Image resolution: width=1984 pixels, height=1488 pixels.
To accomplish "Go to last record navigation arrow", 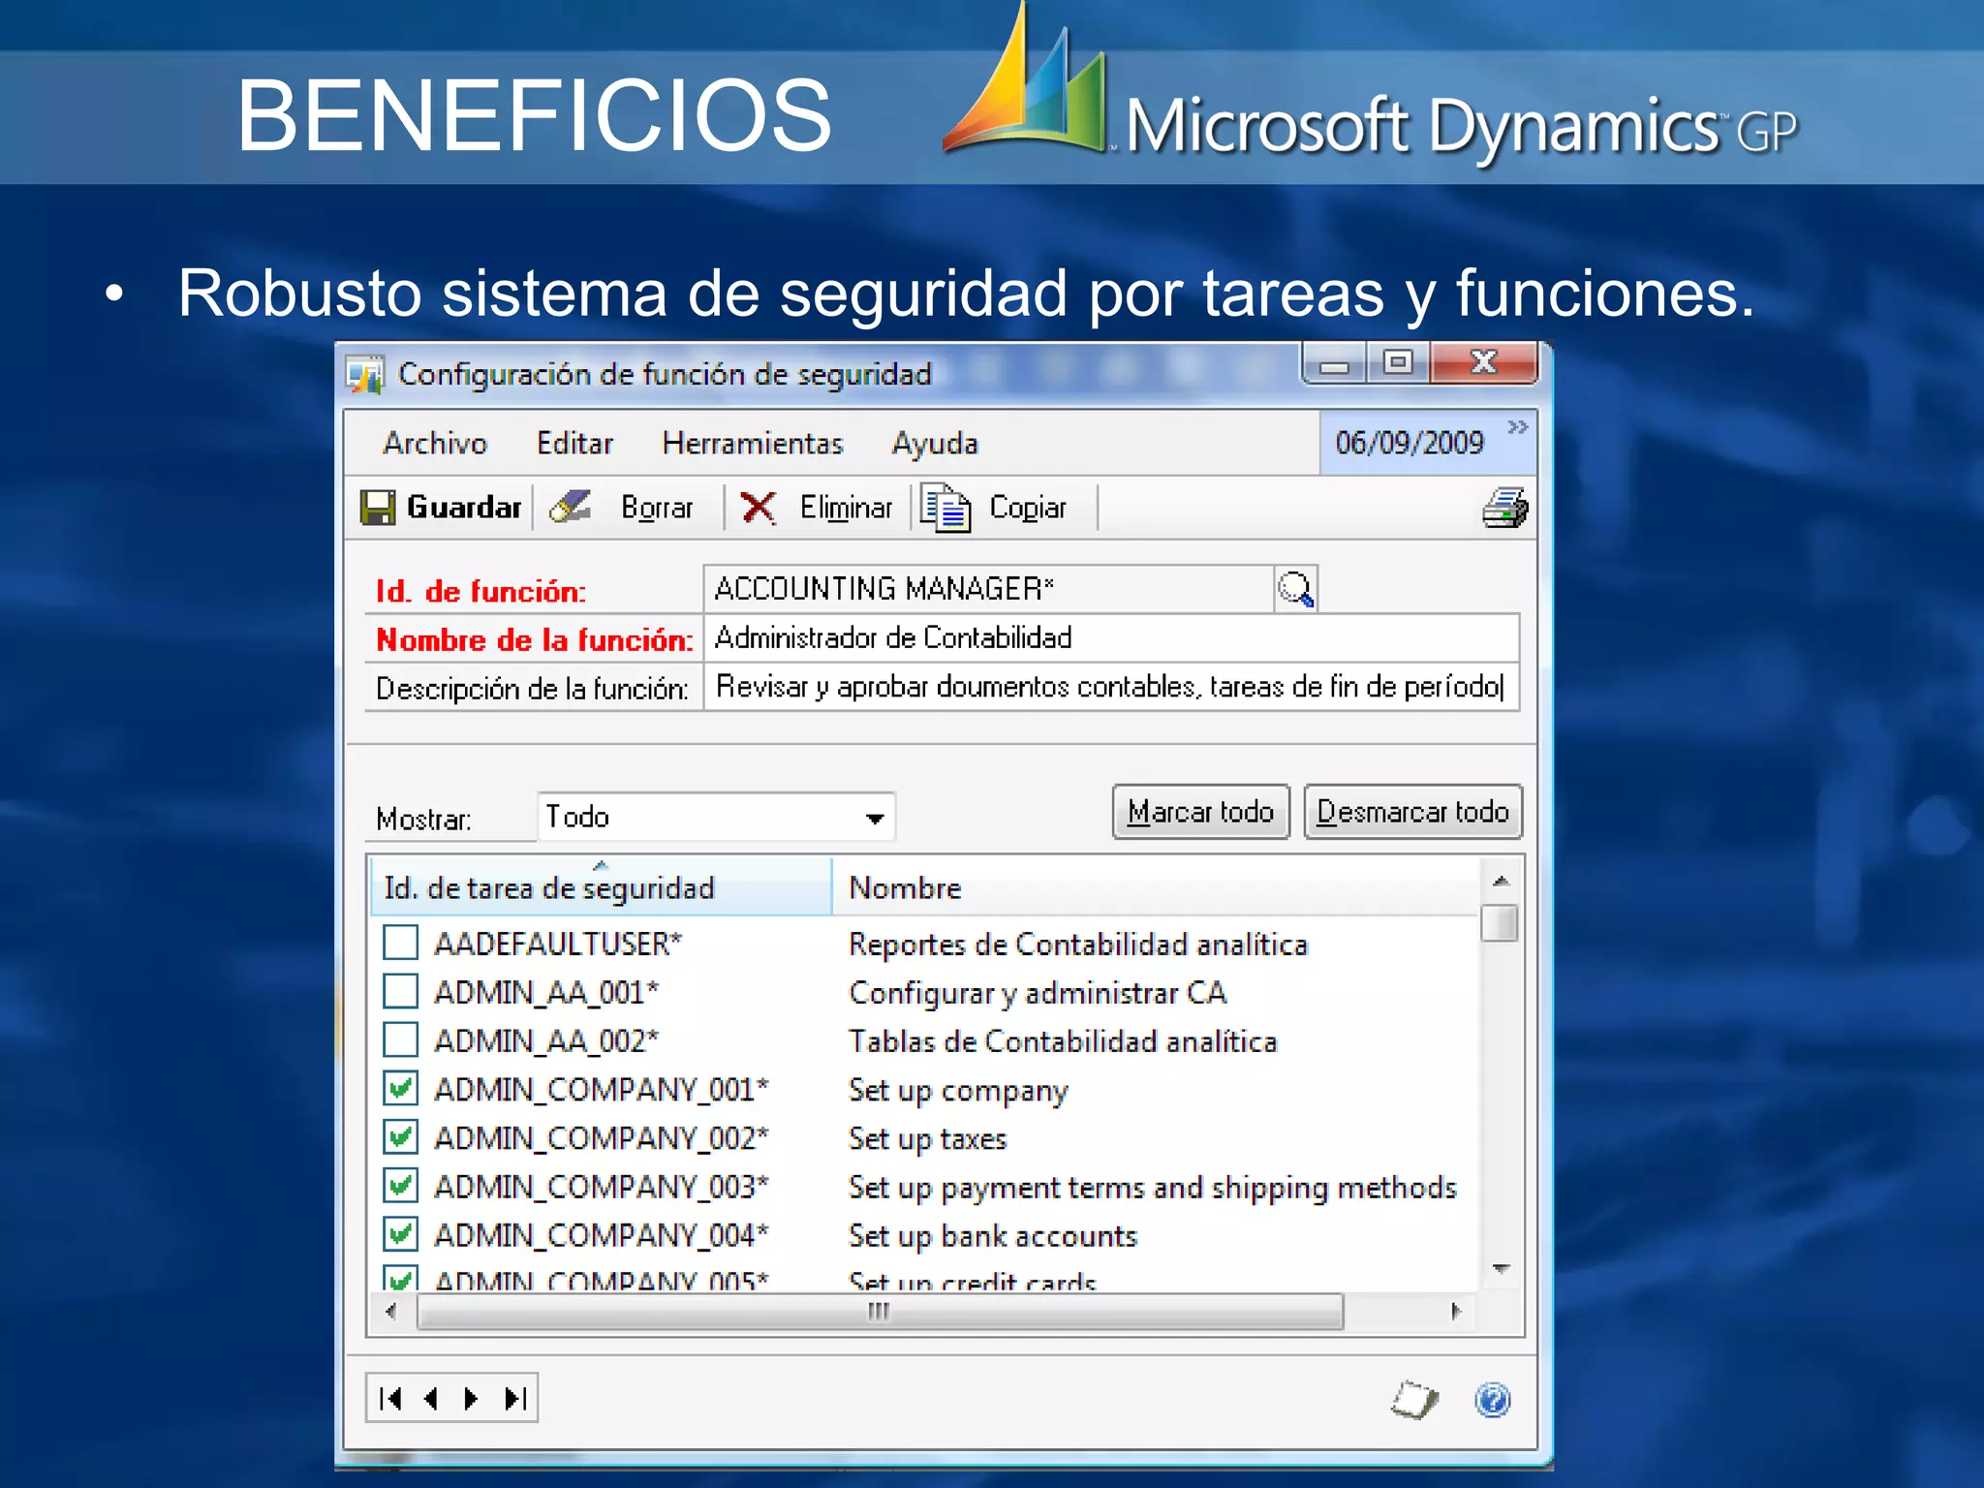I will pos(516,1398).
